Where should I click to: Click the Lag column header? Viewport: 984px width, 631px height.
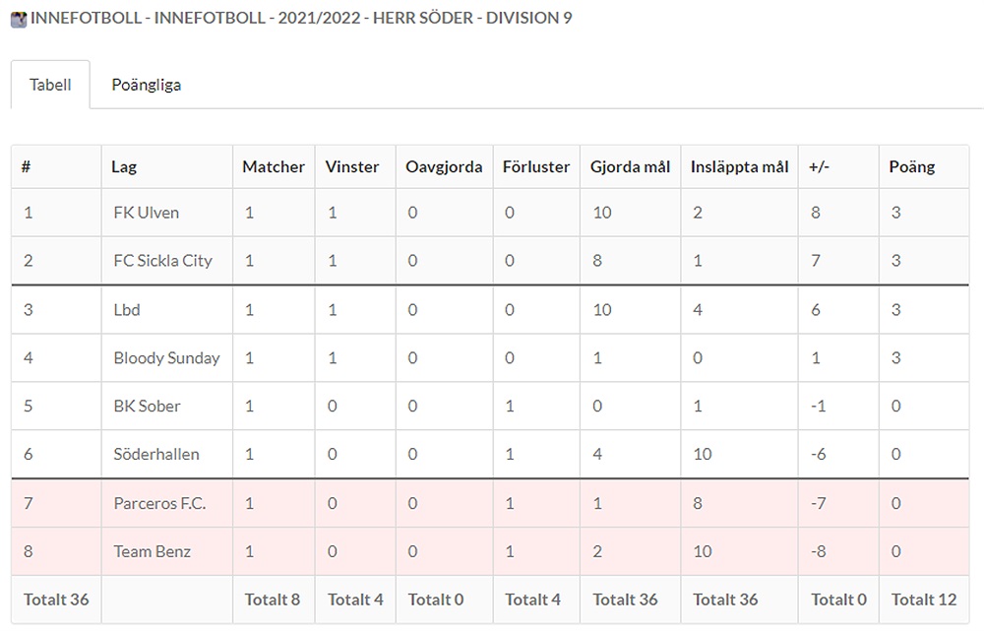coord(124,166)
